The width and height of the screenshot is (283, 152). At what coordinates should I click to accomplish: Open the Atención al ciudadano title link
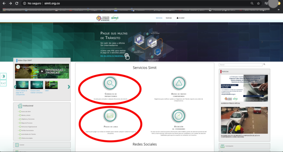(179, 128)
